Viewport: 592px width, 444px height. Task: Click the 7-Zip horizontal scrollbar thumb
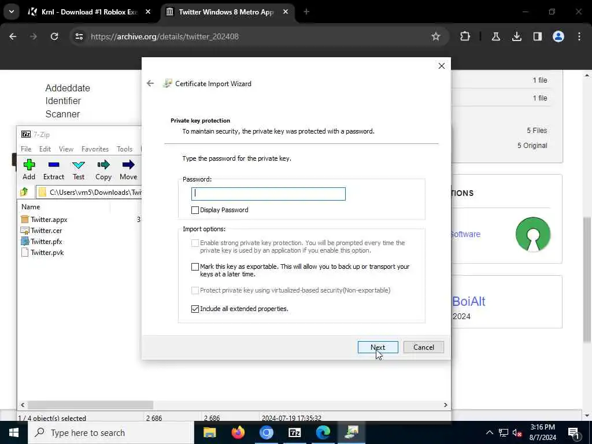coord(91,405)
